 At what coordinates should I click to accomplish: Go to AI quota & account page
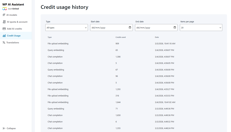(17, 22)
